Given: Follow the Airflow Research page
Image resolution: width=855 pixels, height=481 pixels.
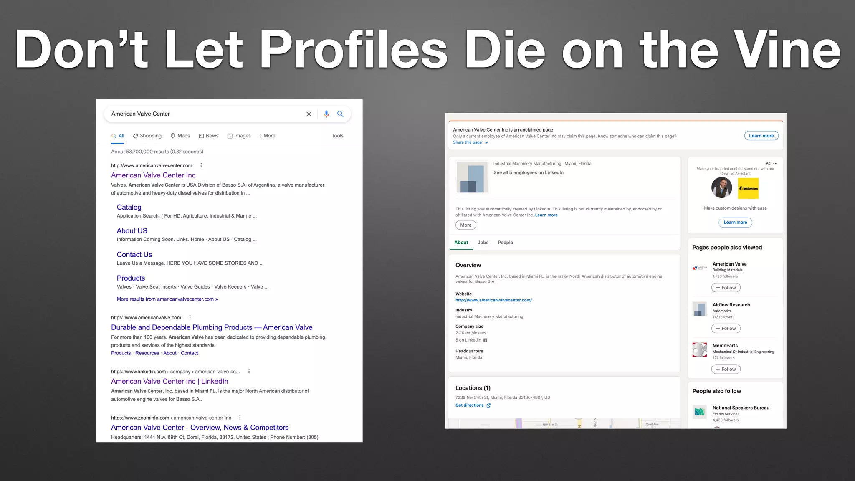Looking at the screenshot, I should pyautogui.click(x=726, y=329).
